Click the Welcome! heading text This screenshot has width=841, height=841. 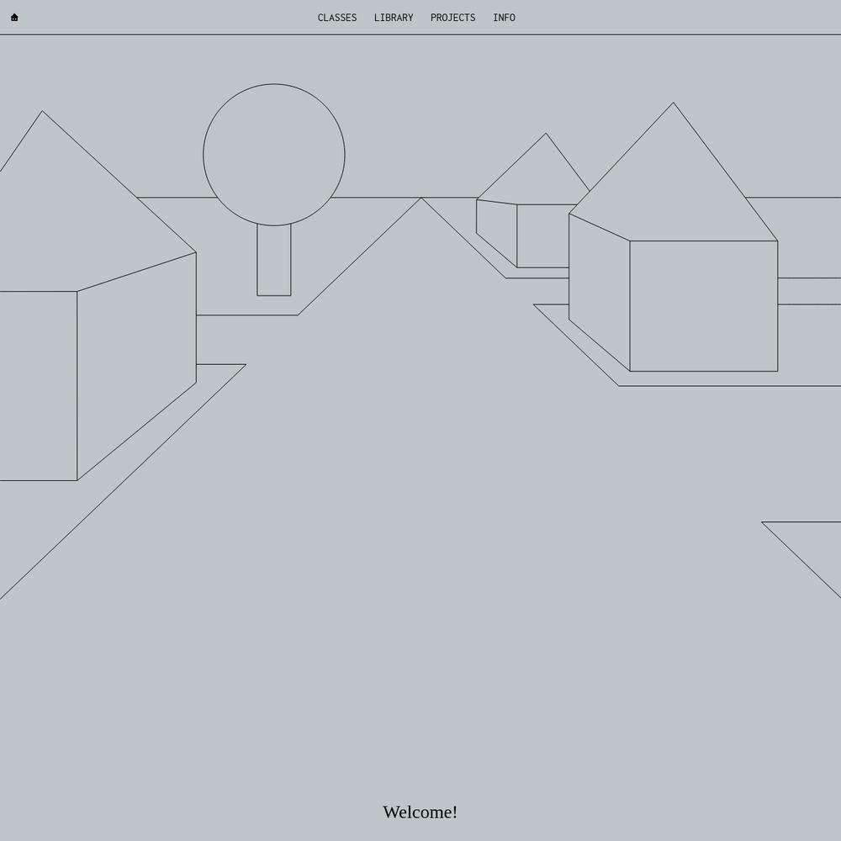coord(420,812)
